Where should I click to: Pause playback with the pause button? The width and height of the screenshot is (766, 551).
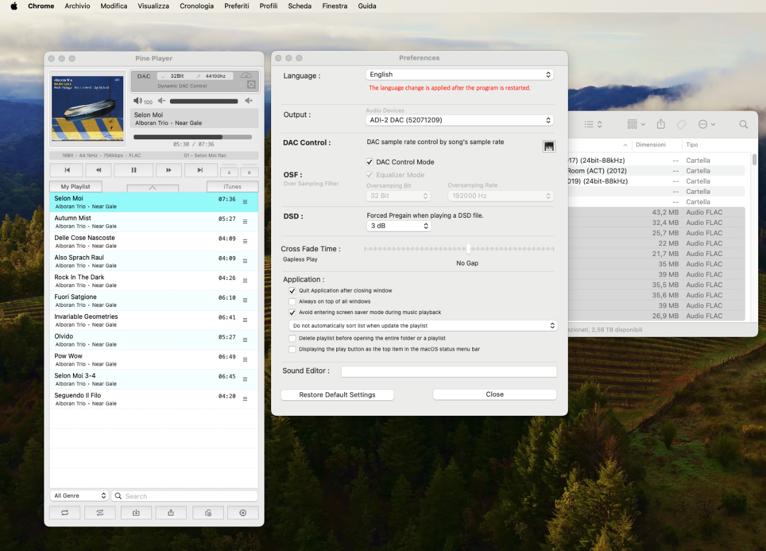click(x=133, y=171)
